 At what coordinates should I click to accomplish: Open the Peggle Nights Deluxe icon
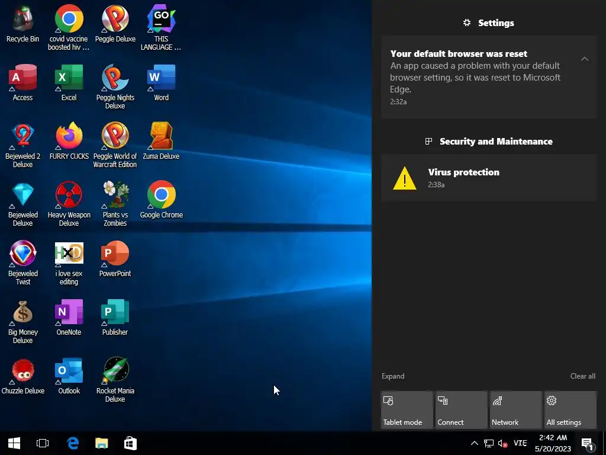click(115, 86)
